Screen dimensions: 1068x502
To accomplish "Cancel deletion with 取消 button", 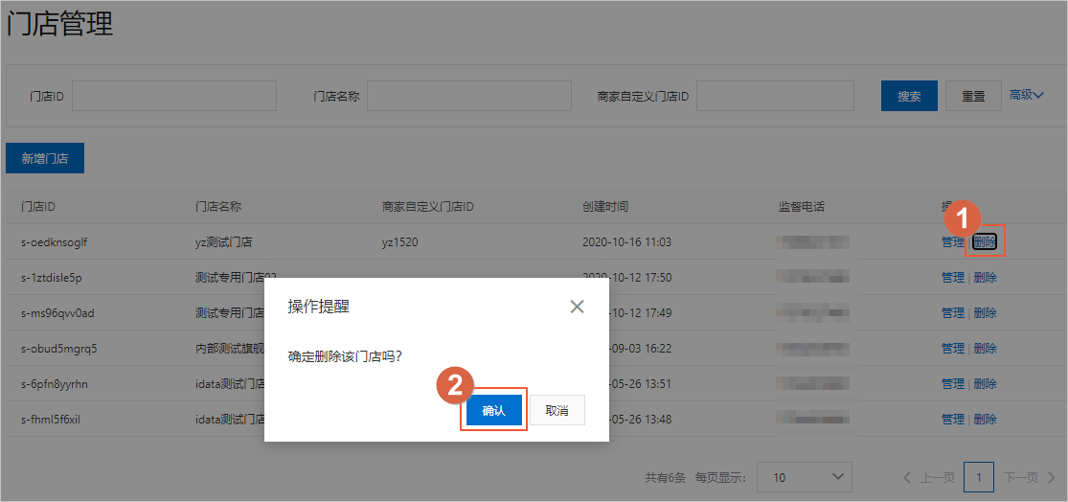I will pyautogui.click(x=557, y=411).
